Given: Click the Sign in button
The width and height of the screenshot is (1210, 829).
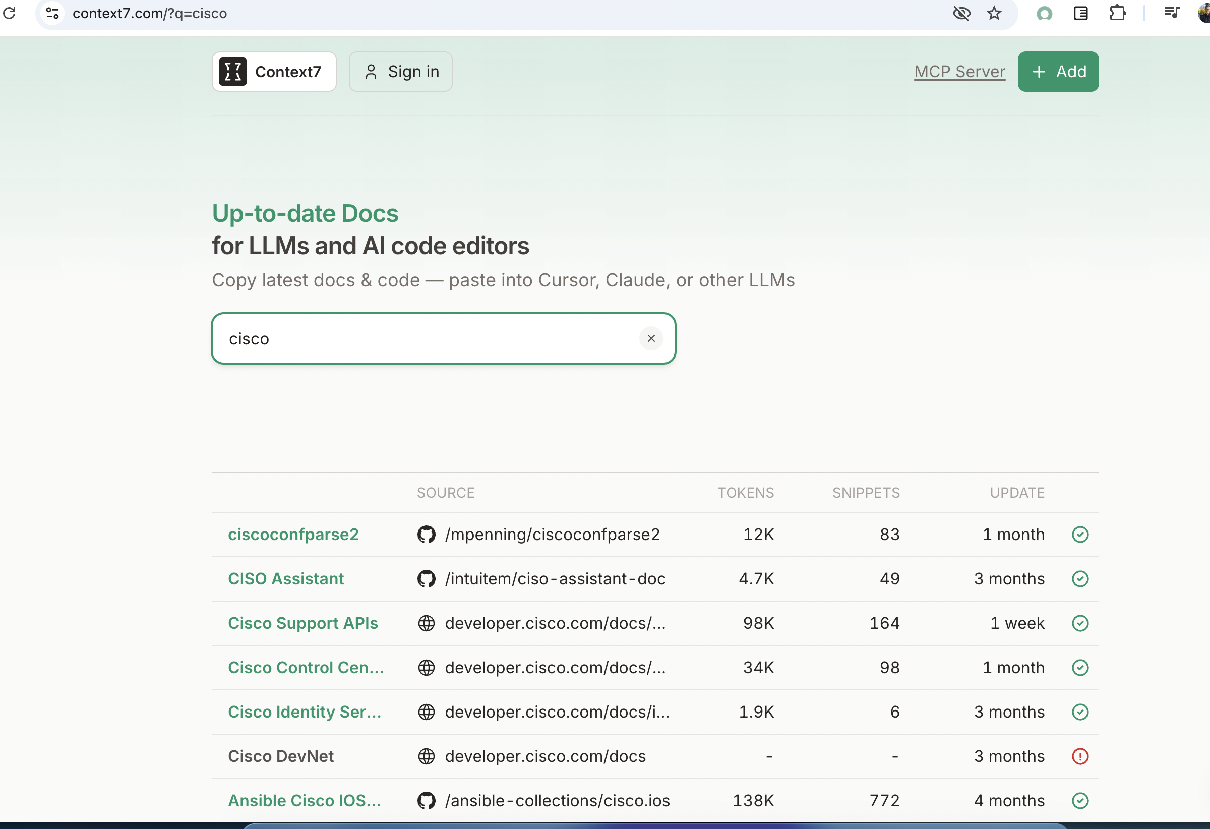Looking at the screenshot, I should coord(400,71).
